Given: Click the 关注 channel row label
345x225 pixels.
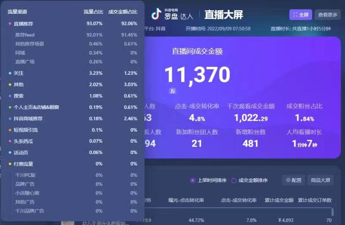Looking at the screenshot, I should (19, 73).
